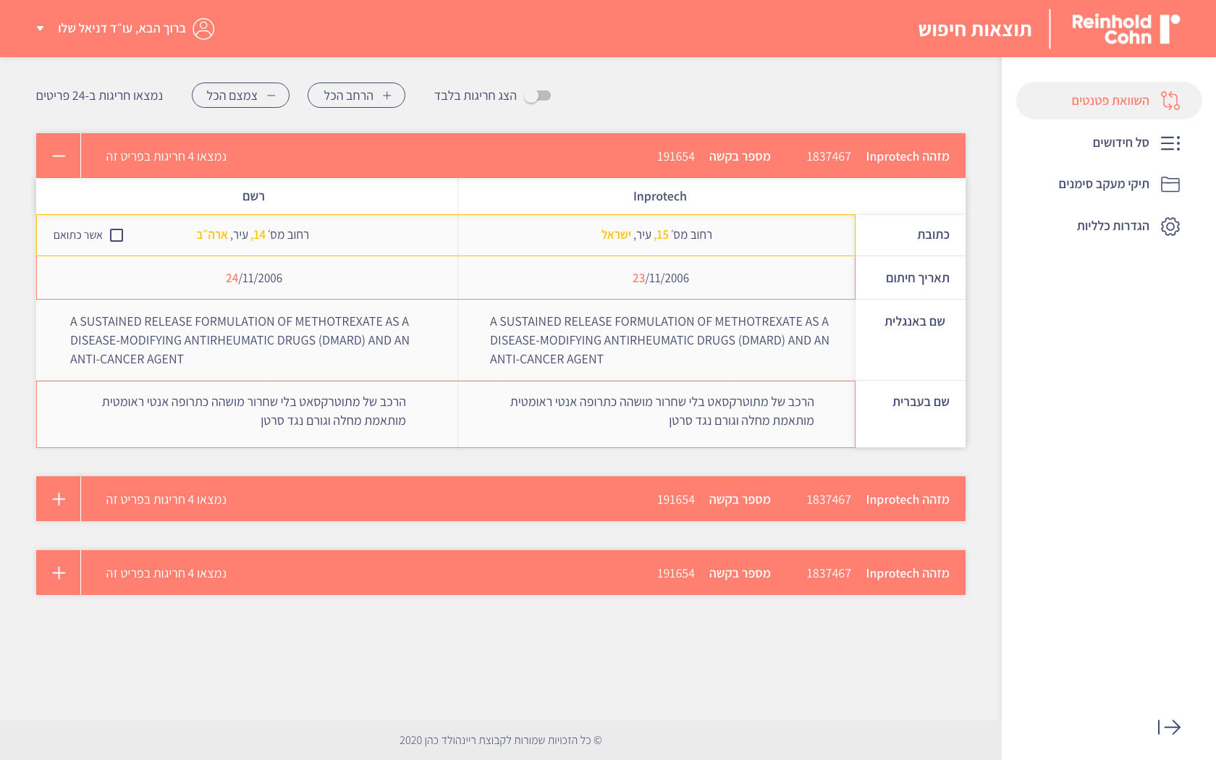Open סל חידושים menu item
The image size is (1216, 760).
1120,143
